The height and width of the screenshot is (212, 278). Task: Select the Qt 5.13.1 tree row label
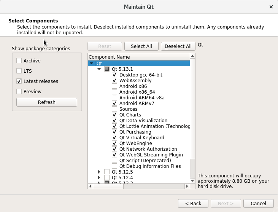pos(122,69)
